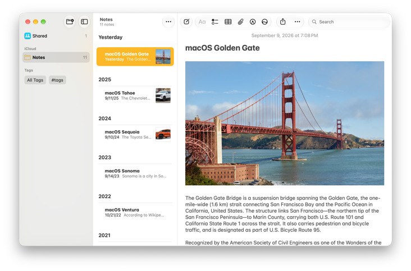Click the paragraph beginning 'The Golden Gate Bridge'

coord(282,214)
